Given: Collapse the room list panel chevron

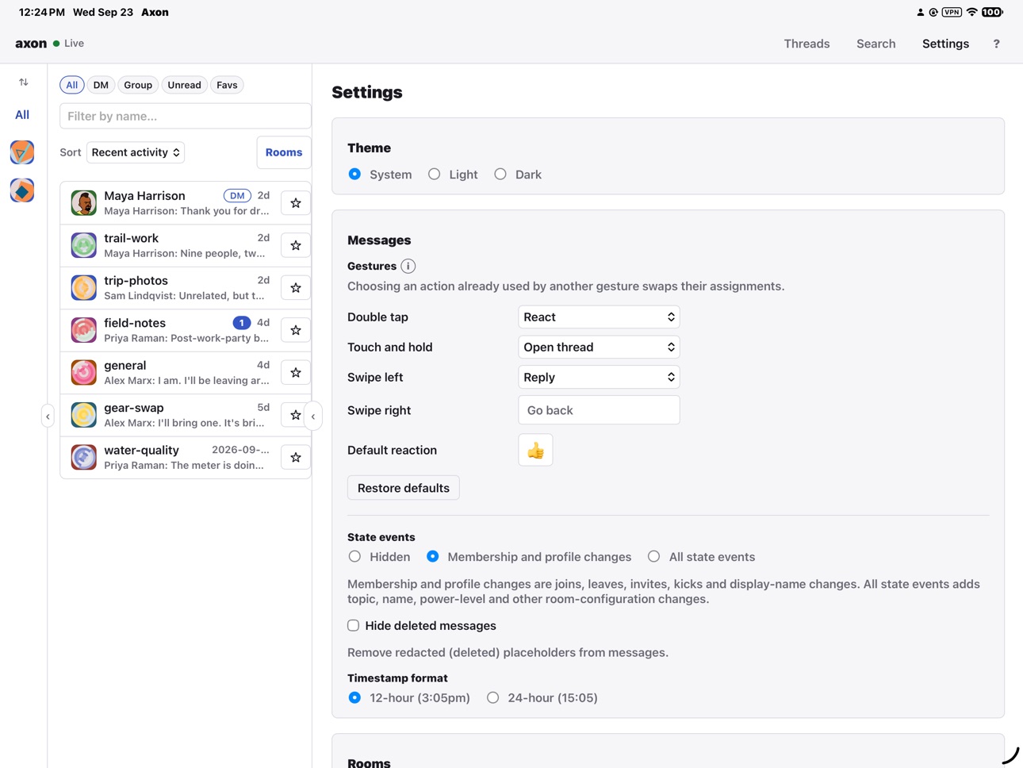Looking at the screenshot, I should (313, 417).
